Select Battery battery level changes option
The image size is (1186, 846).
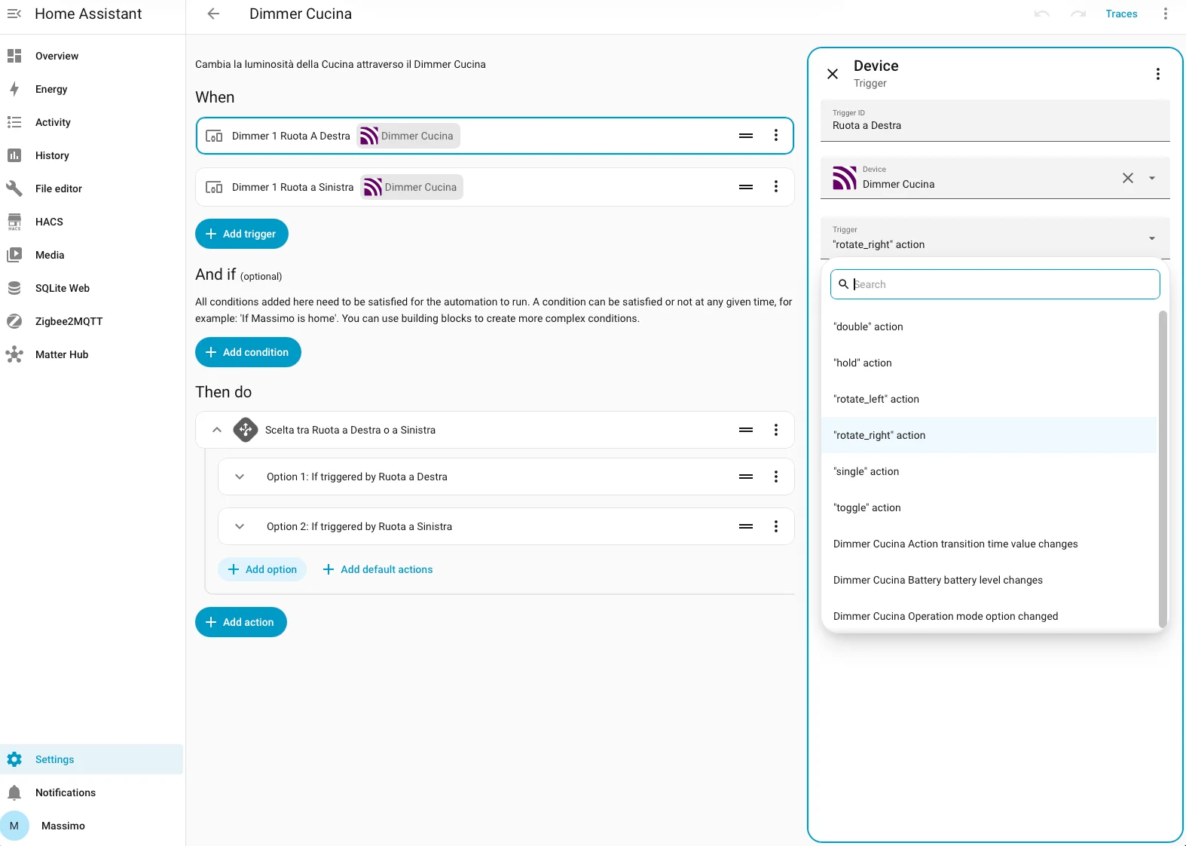(x=989, y=580)
